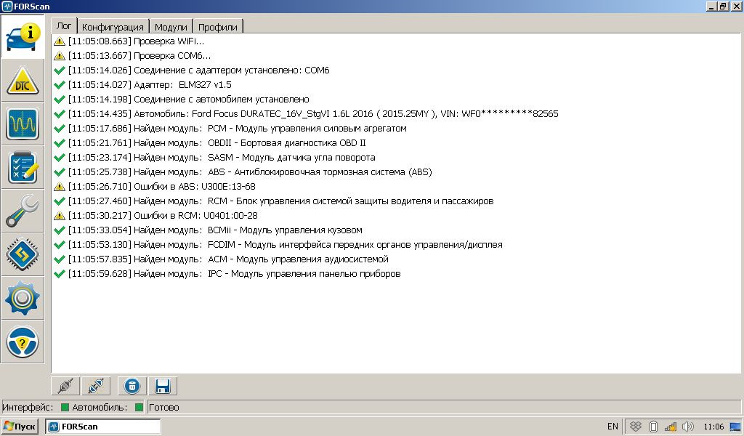Switch to the Профили tab

(x=218, y=27)
